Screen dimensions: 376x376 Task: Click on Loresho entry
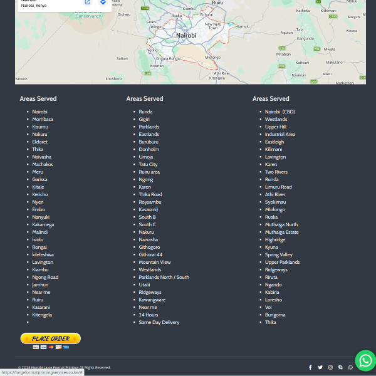coord(273,300)
